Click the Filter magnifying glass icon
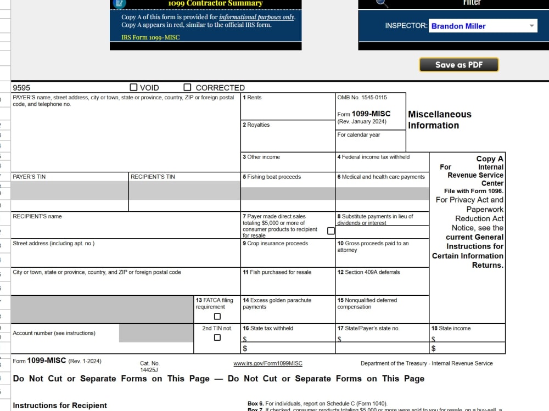The width and height of the screenshot is (549, 411). point(382,3)
